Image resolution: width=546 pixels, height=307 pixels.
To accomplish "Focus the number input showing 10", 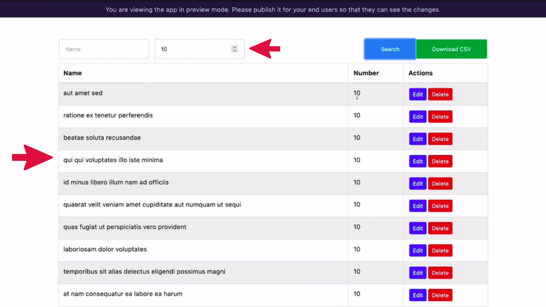I will coord(199,49).
